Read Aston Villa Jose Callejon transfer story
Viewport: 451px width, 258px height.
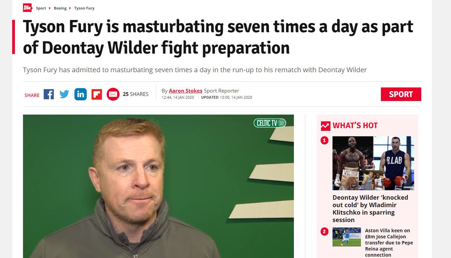(x=389, y=243)
